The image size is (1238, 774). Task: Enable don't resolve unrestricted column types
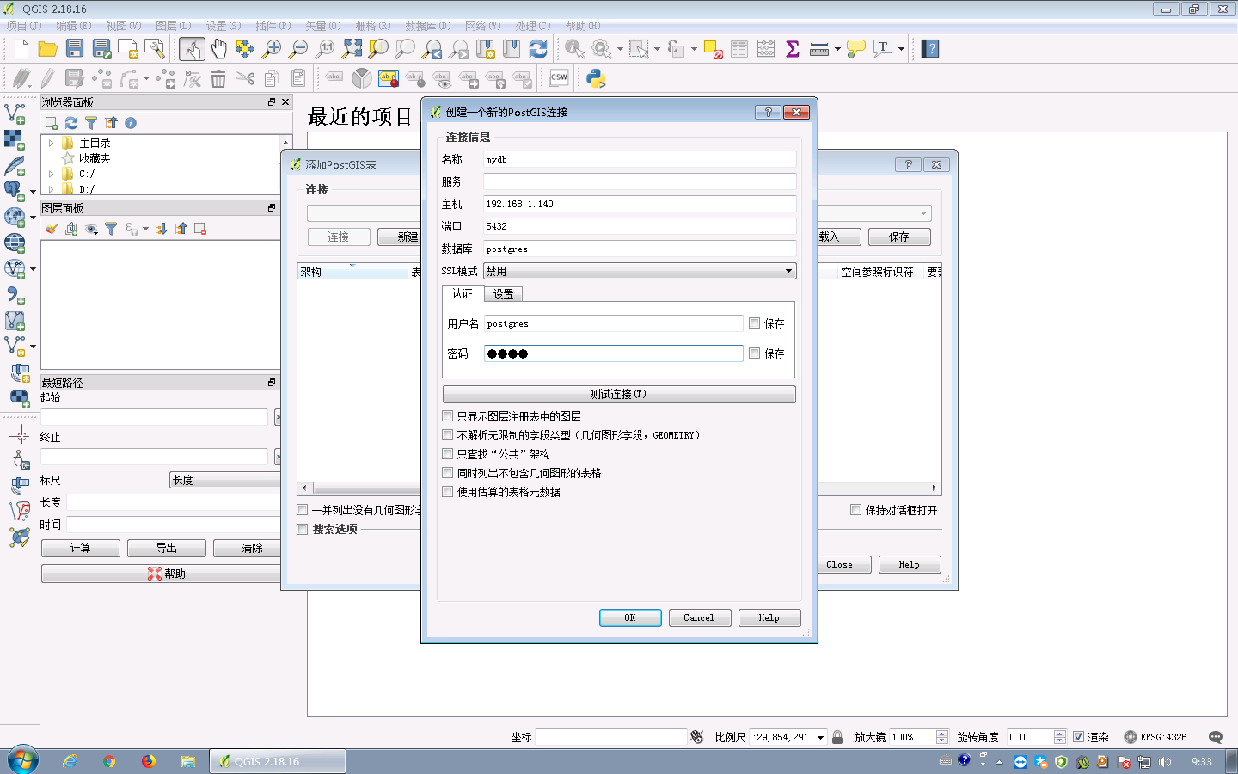[x=447, y=435]
